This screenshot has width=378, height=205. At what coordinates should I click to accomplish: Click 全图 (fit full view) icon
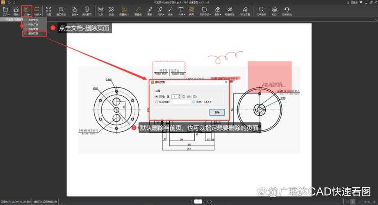point(48,11)
